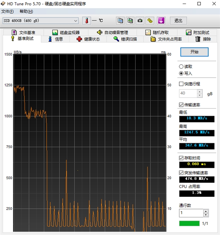Increase the 通行数 pass count
Viewport: 220px width, 235px height.
(206, 211)
